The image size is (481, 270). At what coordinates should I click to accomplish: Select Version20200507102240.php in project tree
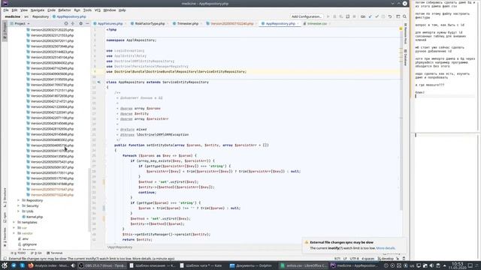tap(52, 195)
